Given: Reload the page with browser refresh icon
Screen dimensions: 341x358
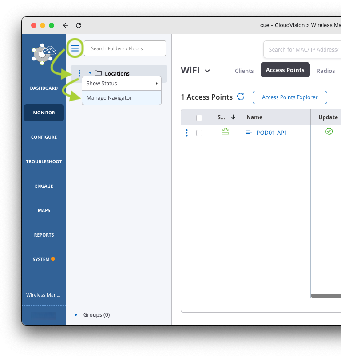Looking at the screenshot, I should pyautogui.click(x=79, y=25).
